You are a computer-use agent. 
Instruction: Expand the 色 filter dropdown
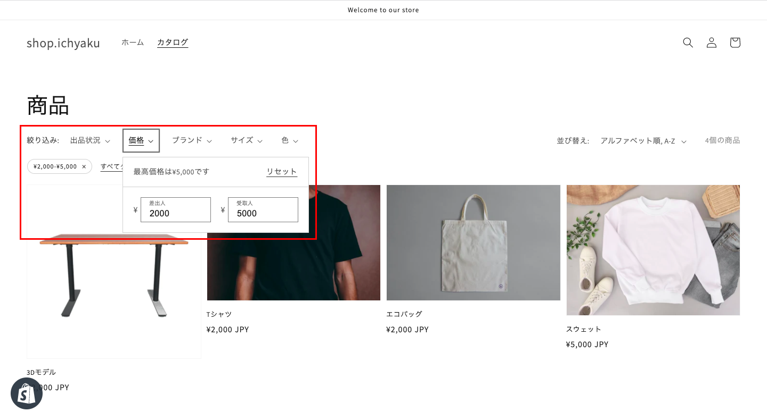[x=290, y=140]
